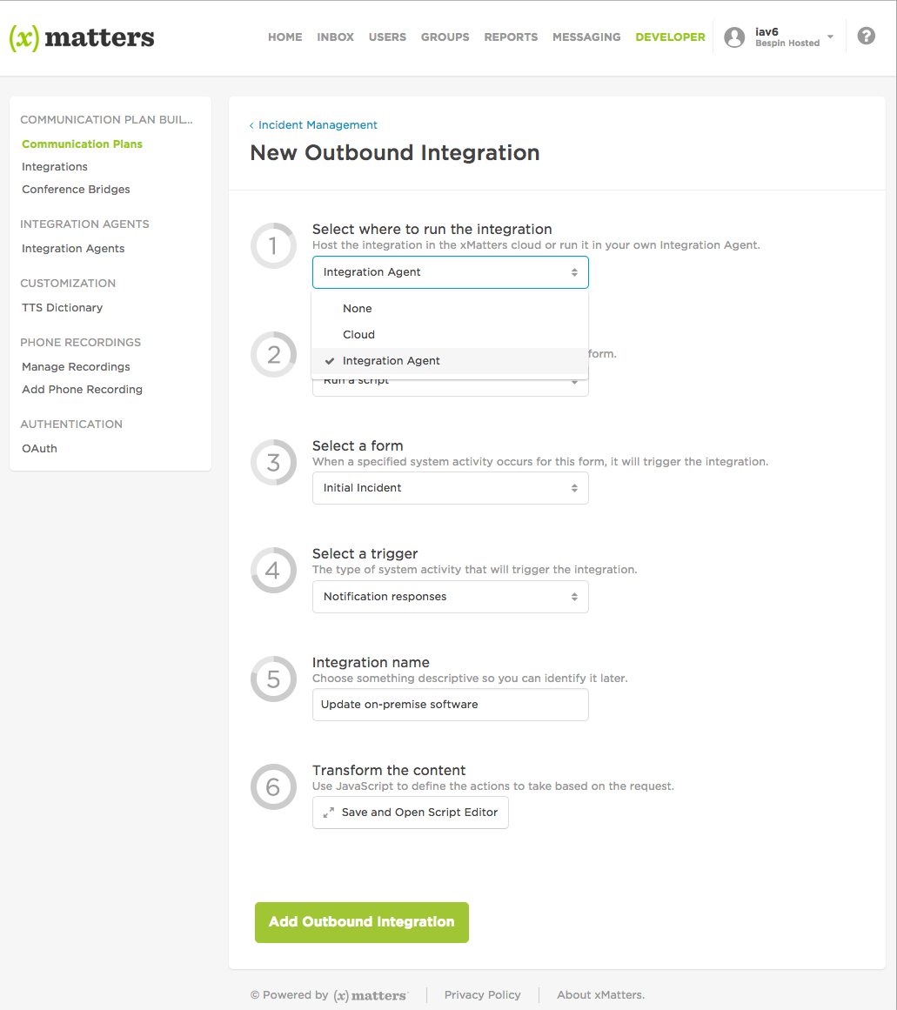Open the Messaging tab
This screenshot has height=1010, width=897.
coord(586,37)
